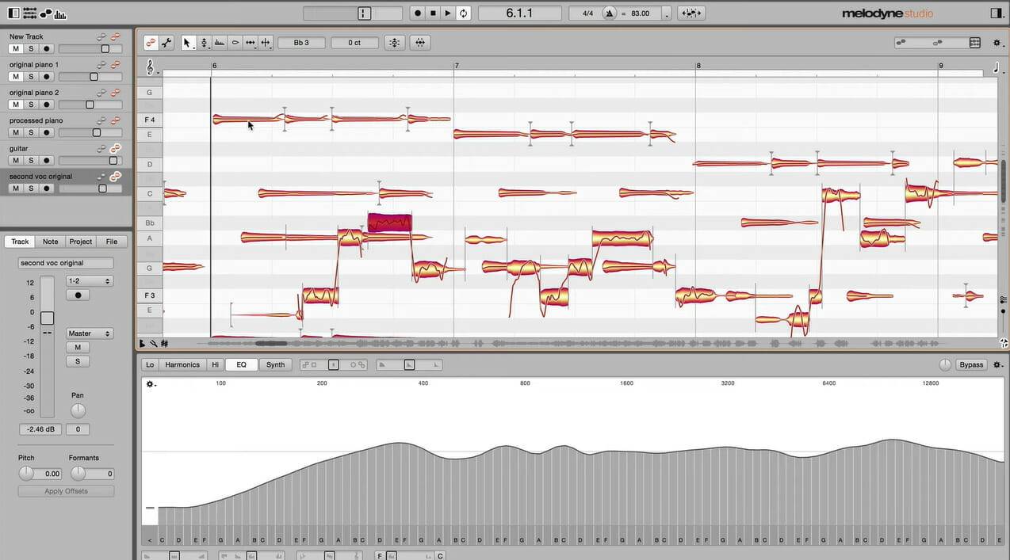Open the Melodyne mixer icon in top-left corner

coord(29,13)
